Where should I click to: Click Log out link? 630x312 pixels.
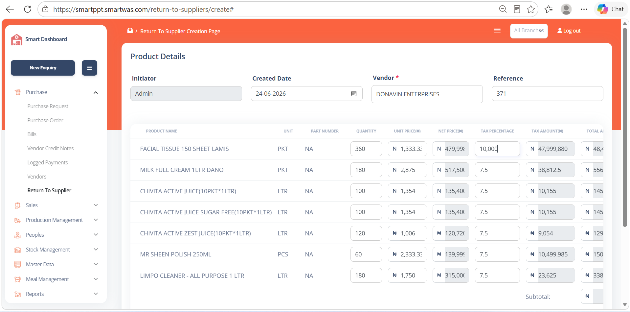tap(569, 31)
